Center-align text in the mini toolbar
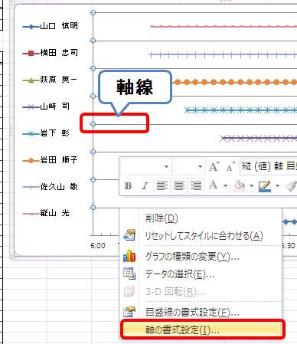The height and width of the screenshot is (344, 297). 178,185
